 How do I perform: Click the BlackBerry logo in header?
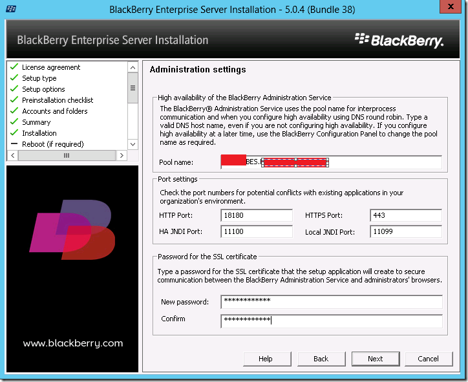pos(399,41)
